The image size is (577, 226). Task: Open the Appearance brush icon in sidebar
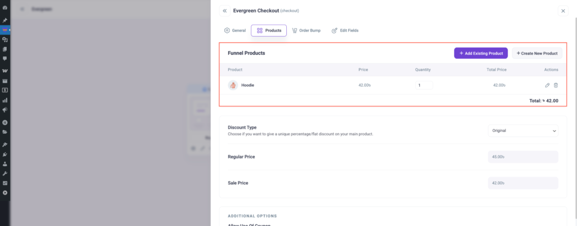pyautogui.click(x=5, y=145)
